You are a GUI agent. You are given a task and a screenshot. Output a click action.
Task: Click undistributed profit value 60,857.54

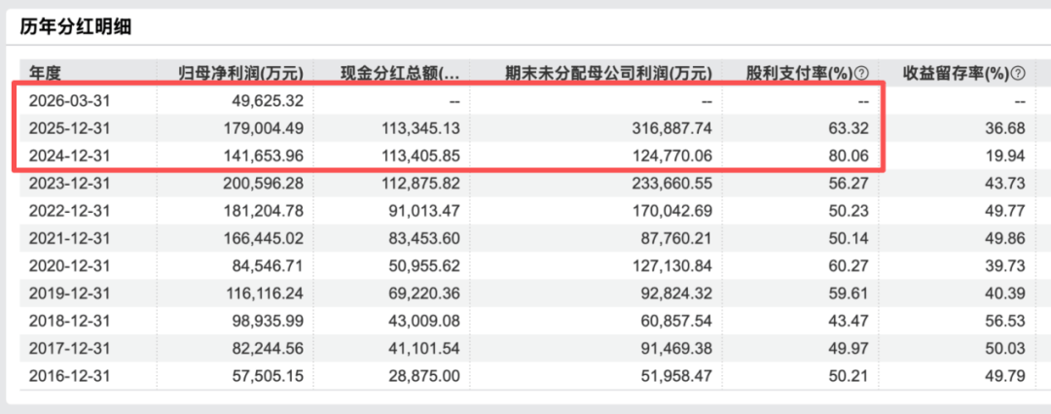[677, 321]
